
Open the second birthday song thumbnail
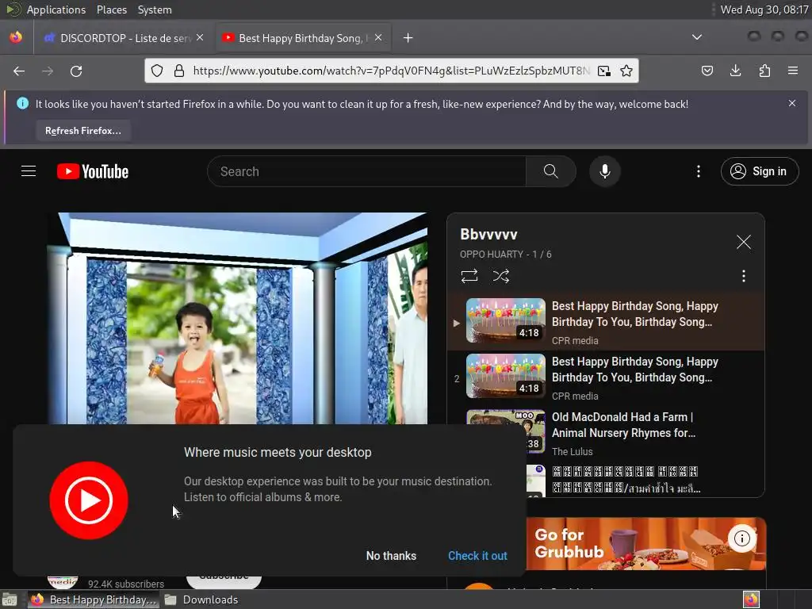tap(505, 376)
